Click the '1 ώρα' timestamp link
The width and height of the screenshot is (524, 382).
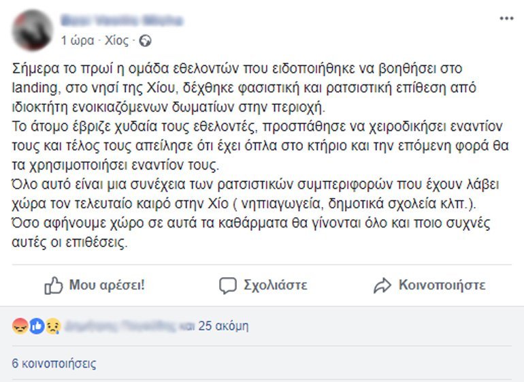point(78,41)
